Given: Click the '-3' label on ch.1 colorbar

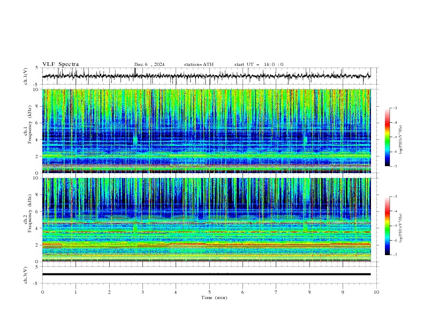Looking at the screenshot, I should coord(395,108).
